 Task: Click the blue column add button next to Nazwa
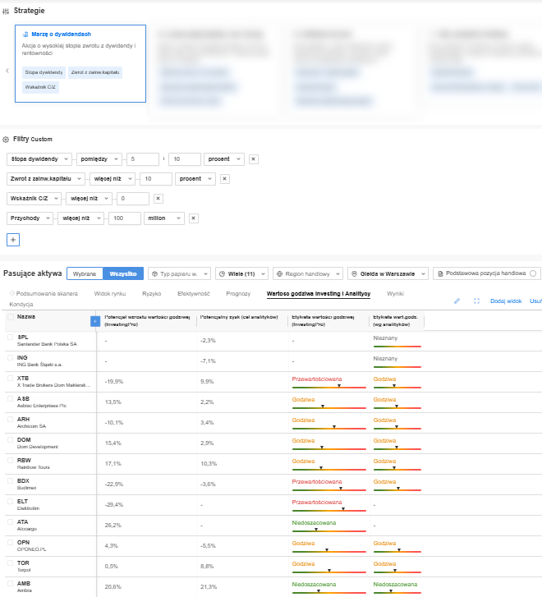click(x=95, y=321)
